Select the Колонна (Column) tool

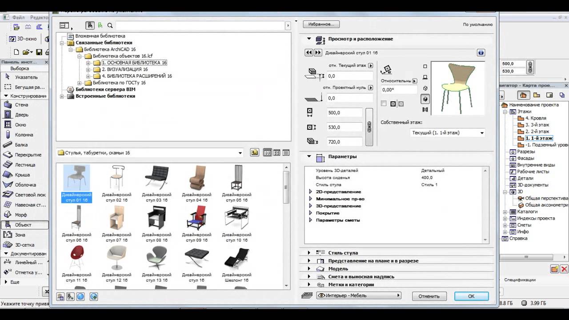point(24,135)
